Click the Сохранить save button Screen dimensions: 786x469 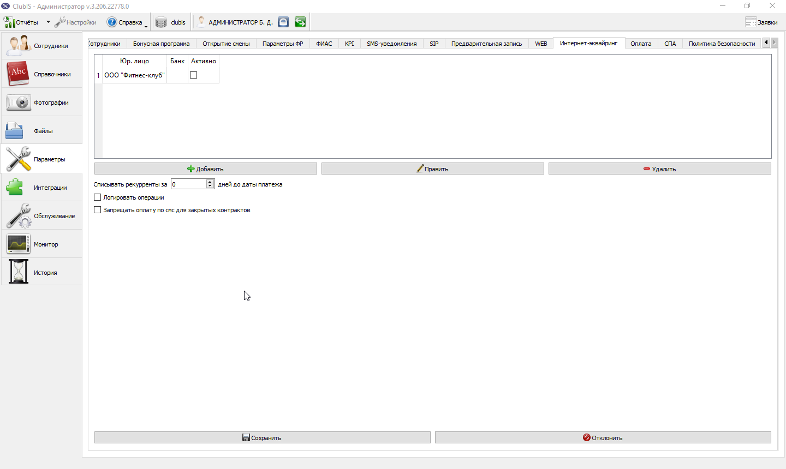(263, 437)
